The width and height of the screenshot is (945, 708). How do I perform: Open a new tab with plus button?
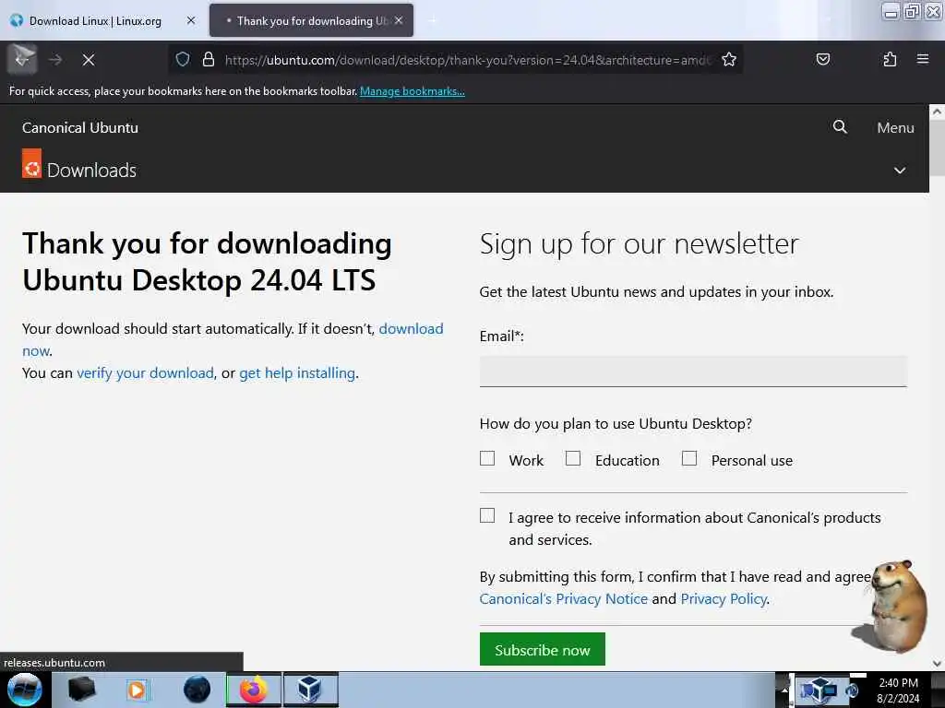coord(432,20)
